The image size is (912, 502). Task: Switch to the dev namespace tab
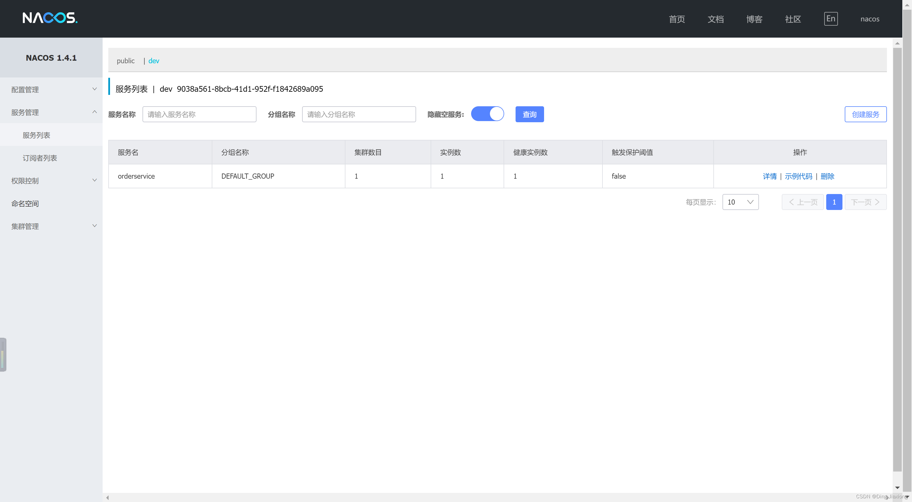click(154, 60)
